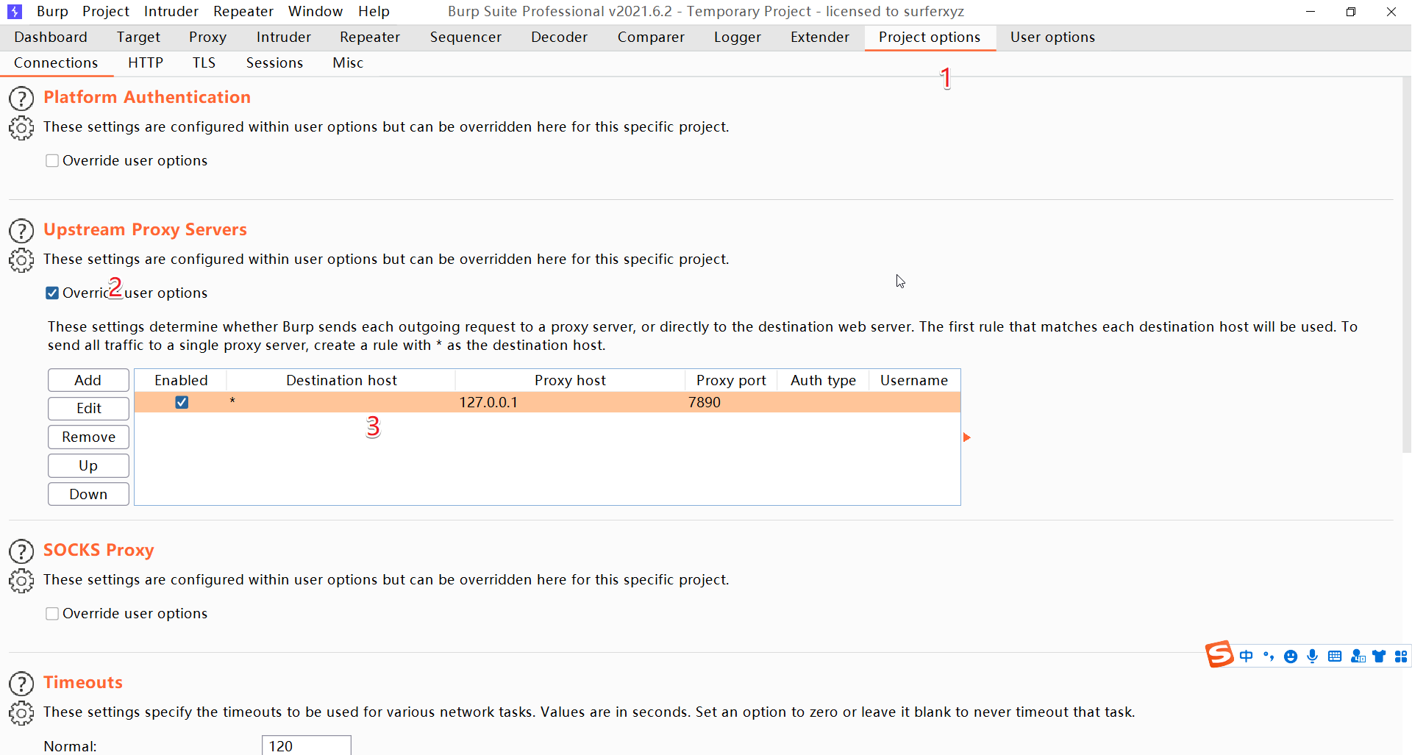Toggle Platform Authentication override user options
This screenshot has height=755, width=1412.
click(x=52, y=161)
